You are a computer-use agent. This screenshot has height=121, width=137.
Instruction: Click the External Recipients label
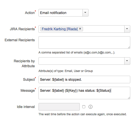coord(20,40)
